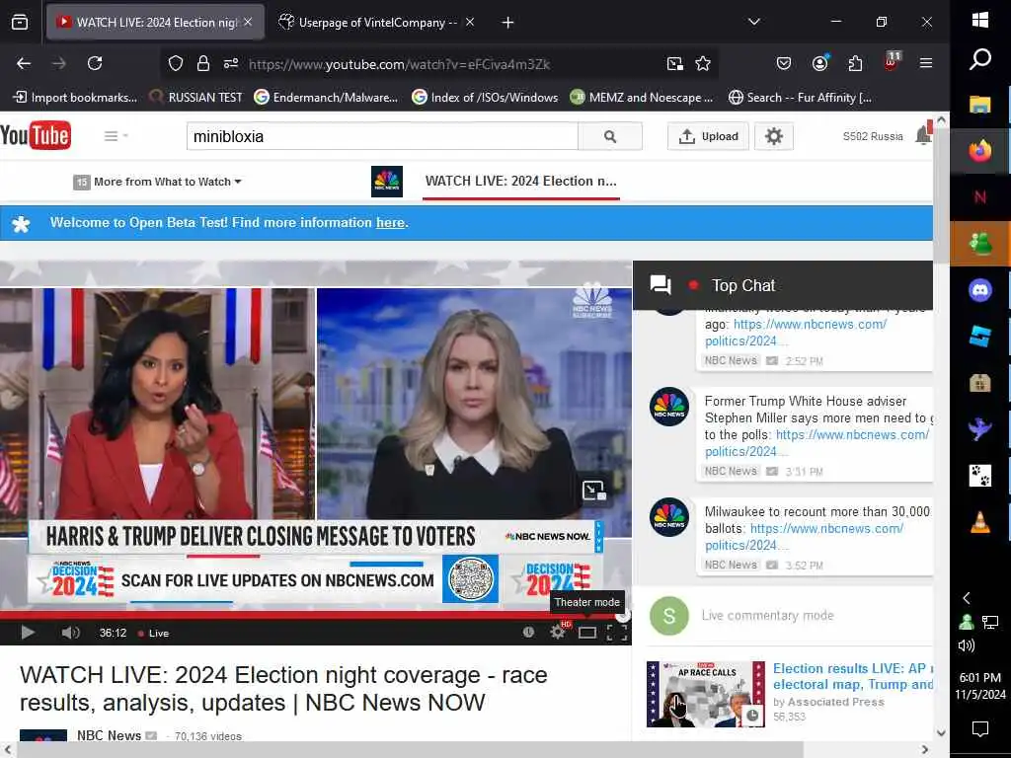Click the Watch Later clock icon in player
Screen dimensions: 1011x758
coord(529,633)
